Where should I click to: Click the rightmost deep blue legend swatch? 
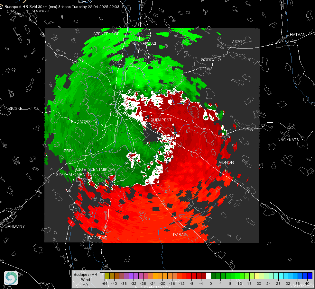click(310, 276)
